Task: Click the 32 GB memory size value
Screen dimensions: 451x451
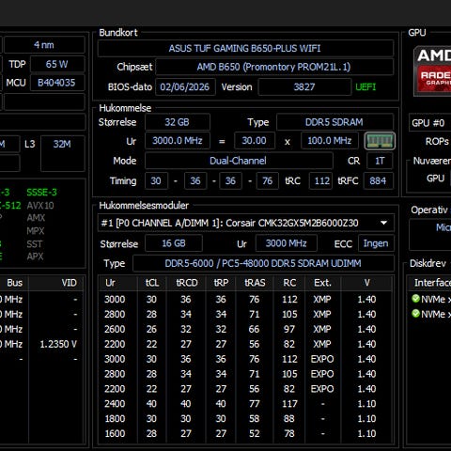Action: (x=178, y=122)
